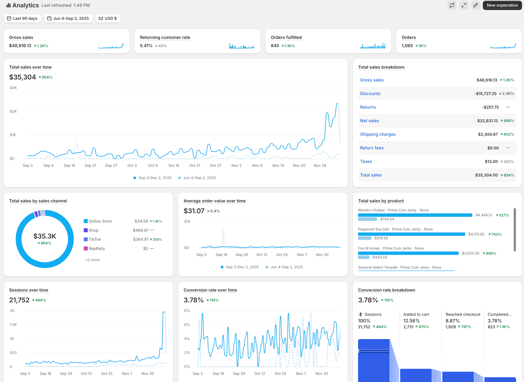
Task: Click the Orders fulfilled sparkline chart
Action: (373, 46)
